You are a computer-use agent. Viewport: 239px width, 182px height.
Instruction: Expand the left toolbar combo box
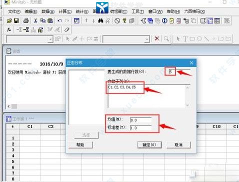(50, 39)
